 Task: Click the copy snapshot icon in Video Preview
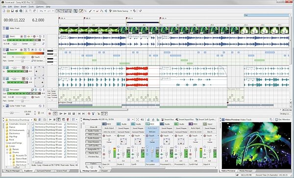[271, 120]
